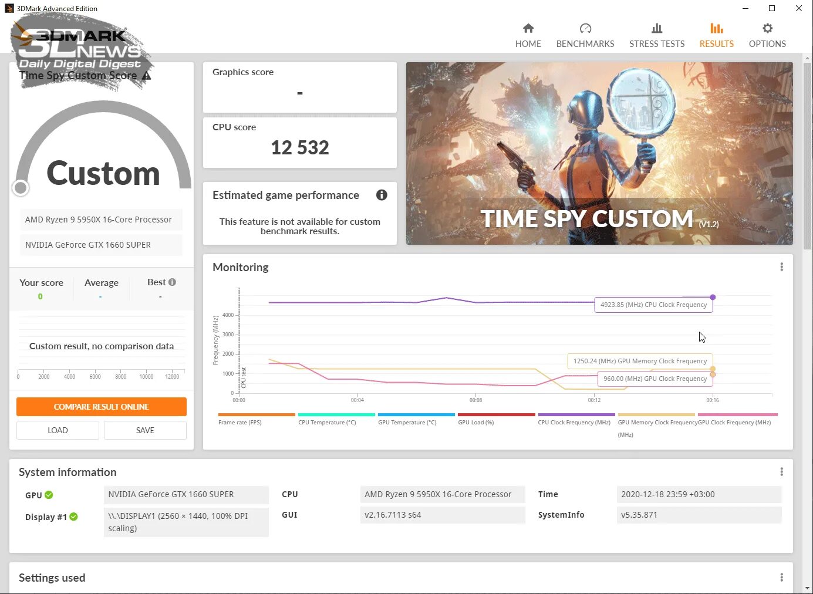Image resolution: width=813 pixels, height=594 pixels.
Task: Open System information three-dot menu
Action: click(781, 472)
